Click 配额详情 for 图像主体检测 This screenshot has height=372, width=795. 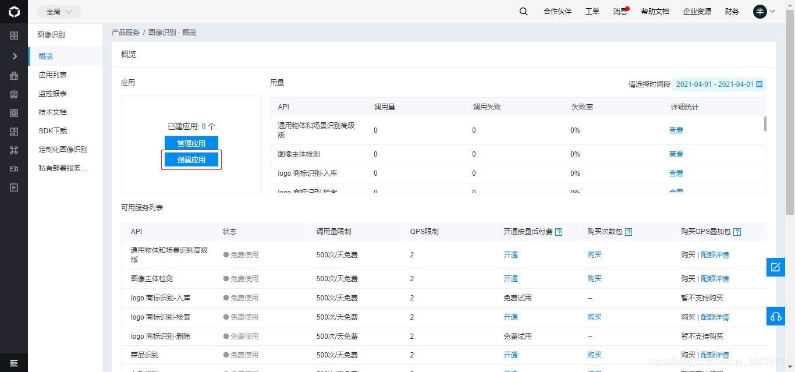[715, 279]
